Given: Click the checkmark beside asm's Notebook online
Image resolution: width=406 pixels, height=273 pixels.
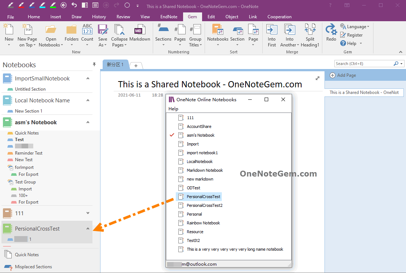Looking at the screenshot, I should [x=172, y=135].
